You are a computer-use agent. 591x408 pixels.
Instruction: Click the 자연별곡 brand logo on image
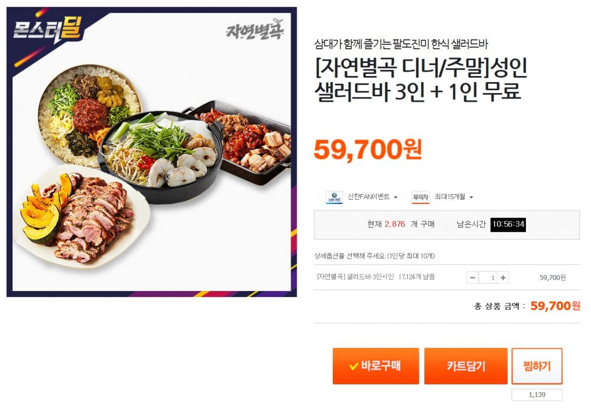[x=255, y=30]
